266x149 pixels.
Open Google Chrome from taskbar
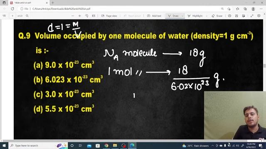click(106, 145)
